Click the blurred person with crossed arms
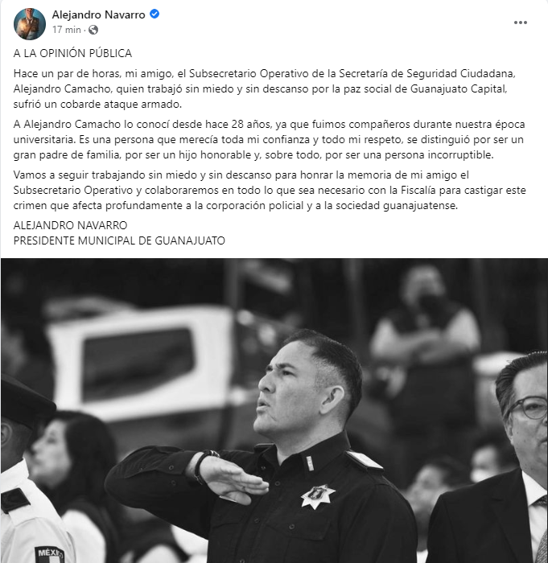Screen dimensions: 548x563 425,331
